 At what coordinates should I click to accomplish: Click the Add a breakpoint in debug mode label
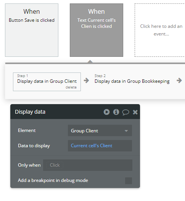(53, 180)
